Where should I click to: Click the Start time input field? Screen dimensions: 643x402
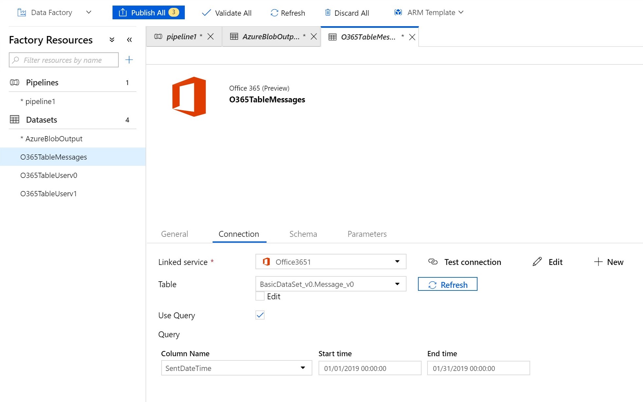pos(370,368)
